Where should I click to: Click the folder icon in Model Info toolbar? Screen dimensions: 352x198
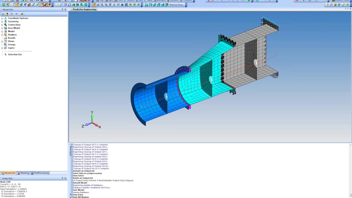tap(7, 14)
